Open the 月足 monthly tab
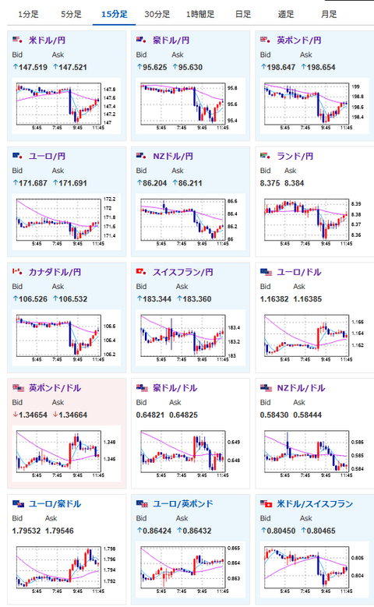This screenshot has height=607, width=374. 329,14
